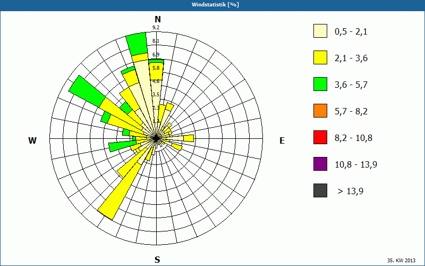Click the green tip of the north-northwest bar
The width and height of the screenshot is (425, 266).
(x=137, y=44)
